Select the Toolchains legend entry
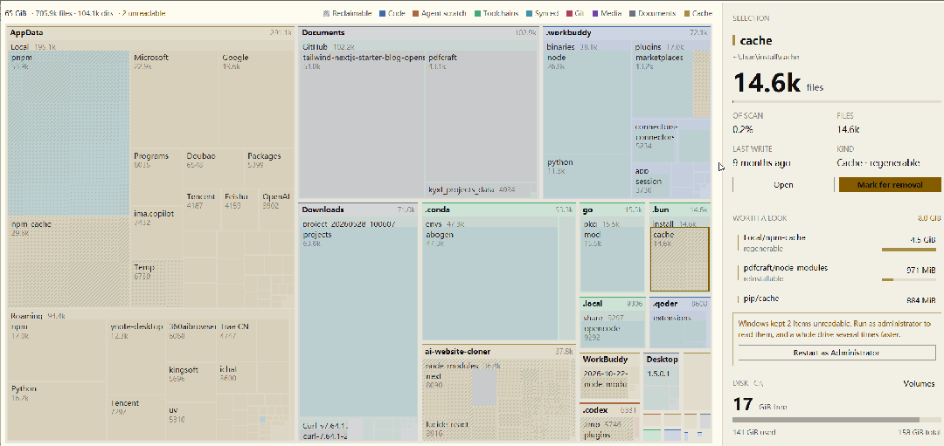Screen dimensions: 944x446 point(496,13)
